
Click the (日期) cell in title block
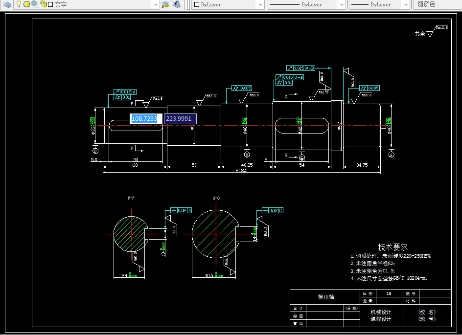[351, 308]
